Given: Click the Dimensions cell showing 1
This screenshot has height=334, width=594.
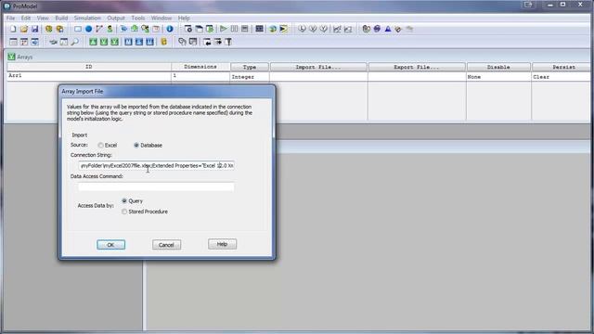Looking at the screenshot, I should coord(200,76).
